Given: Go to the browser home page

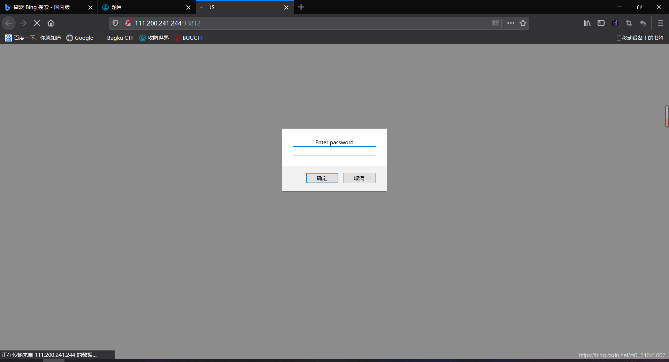Looking at the screenshot, I should (51, 23).
